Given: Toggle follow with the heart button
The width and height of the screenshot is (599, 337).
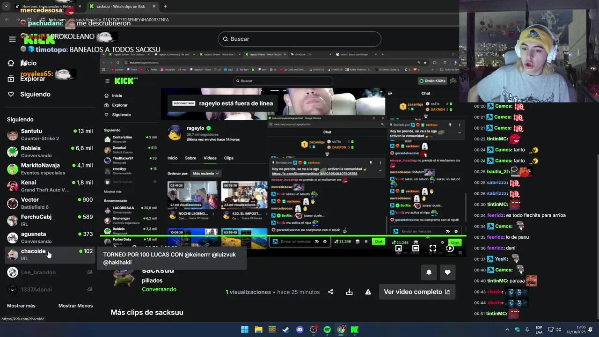Looking at the screenshot, I should 447,272.
